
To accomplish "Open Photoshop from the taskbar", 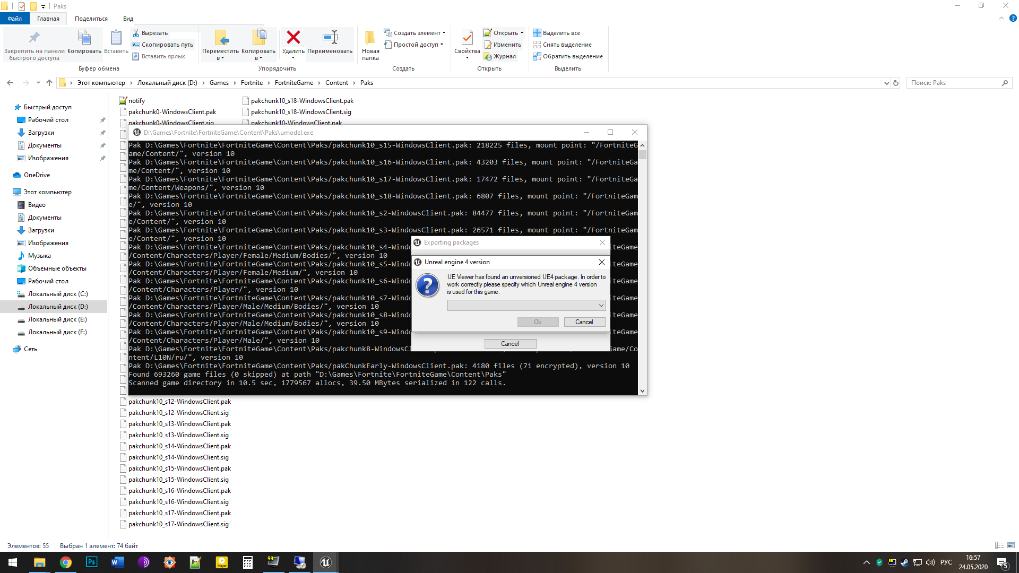I will (91, 562).
